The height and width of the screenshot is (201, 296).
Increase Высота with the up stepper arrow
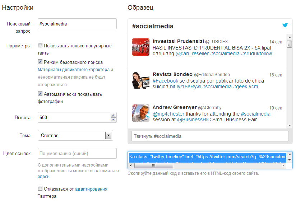(x=113, y=115)
